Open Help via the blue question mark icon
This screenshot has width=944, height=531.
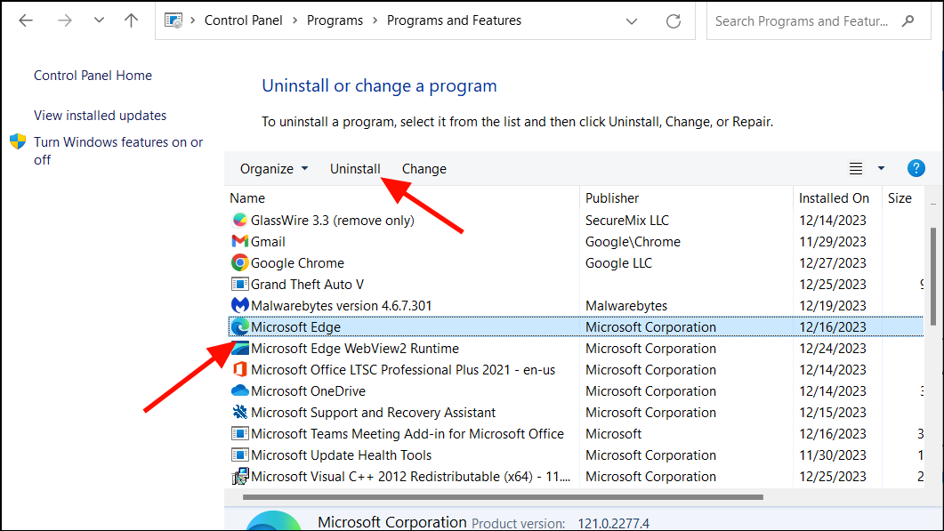(x=916, y=167)
